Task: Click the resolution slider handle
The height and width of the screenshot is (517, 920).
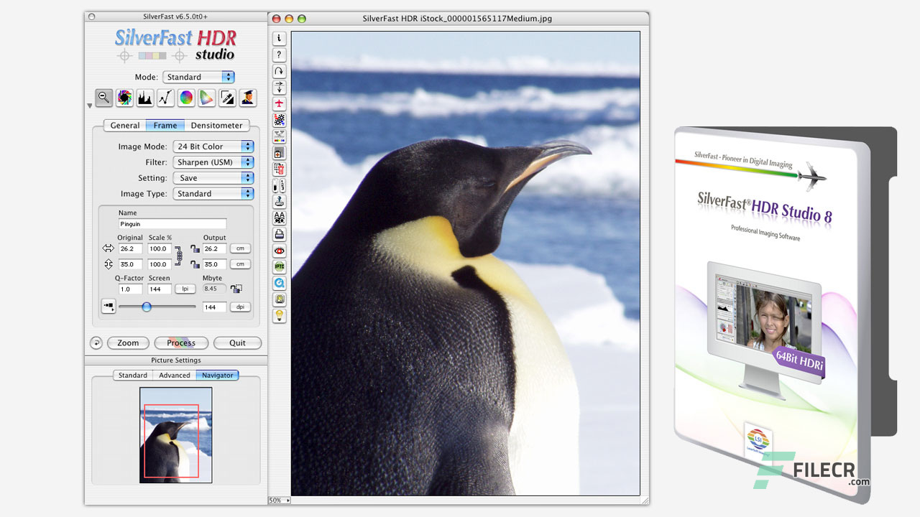Action: tap(147, 307)
